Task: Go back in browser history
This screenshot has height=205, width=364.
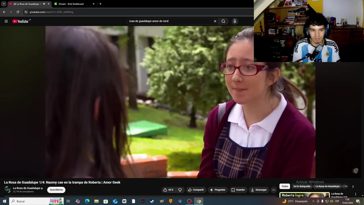Action: (4, 12)
